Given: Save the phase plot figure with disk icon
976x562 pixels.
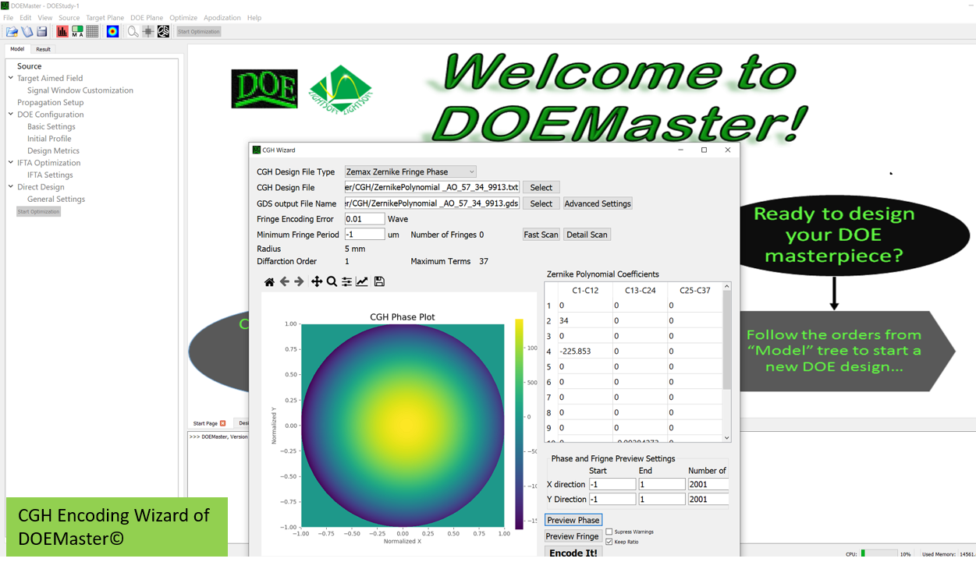Looking at the screenshot, I should (x=379, y=281).
